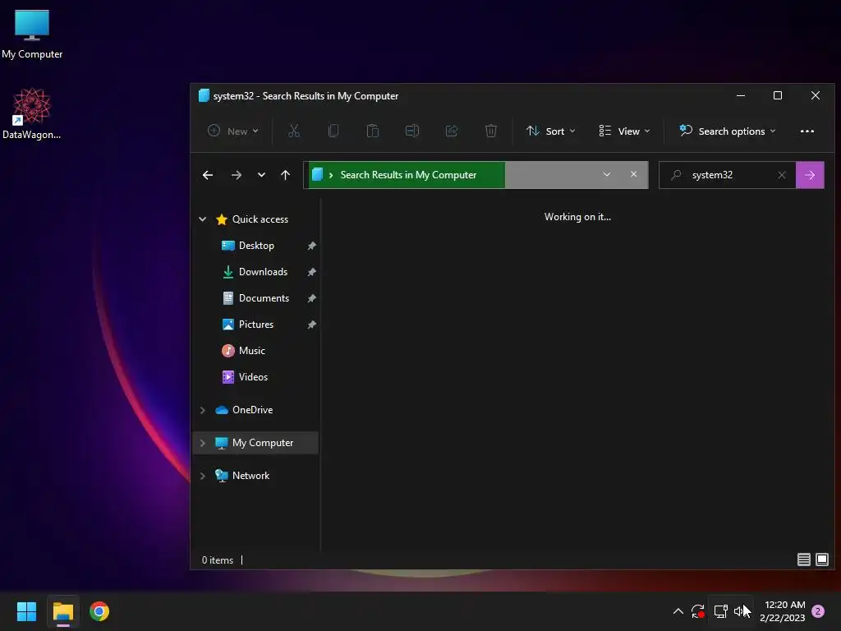Select Network in the sidebar
Image resolution: width=841 pixels, height=631 pixels.
point(250,476)
